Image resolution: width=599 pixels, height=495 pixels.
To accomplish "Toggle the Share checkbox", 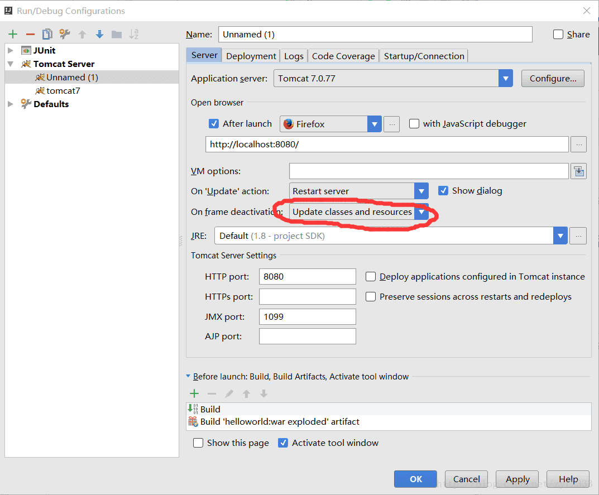I will pos(558,35).
